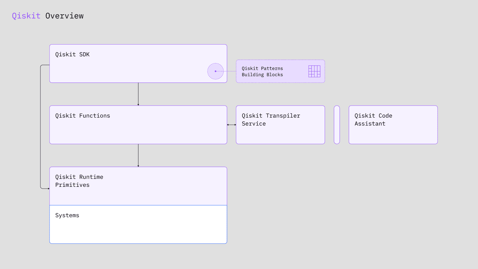The height and width of the screenshot is (269, 478).
Task: Click the dashed circle marker in SDK box
Action: [215, 71]
